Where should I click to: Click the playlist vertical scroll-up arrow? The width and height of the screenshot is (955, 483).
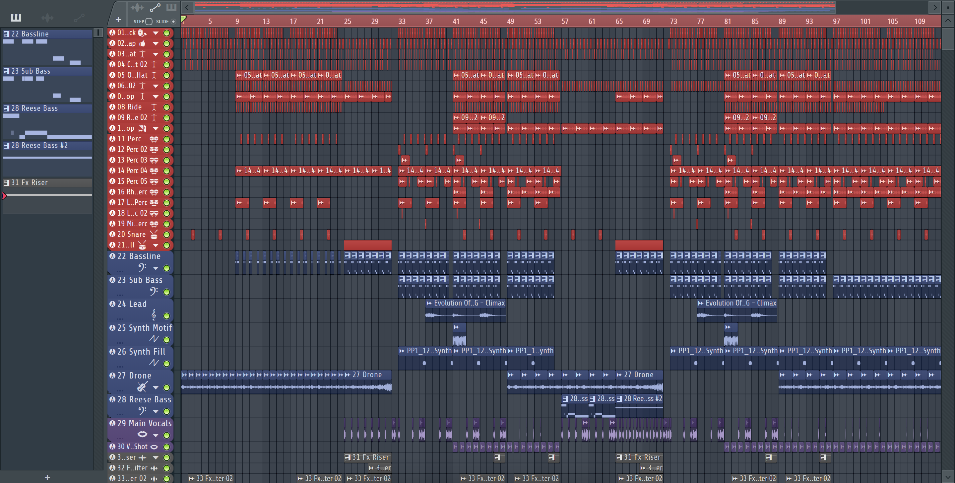(x=948, y=21)
